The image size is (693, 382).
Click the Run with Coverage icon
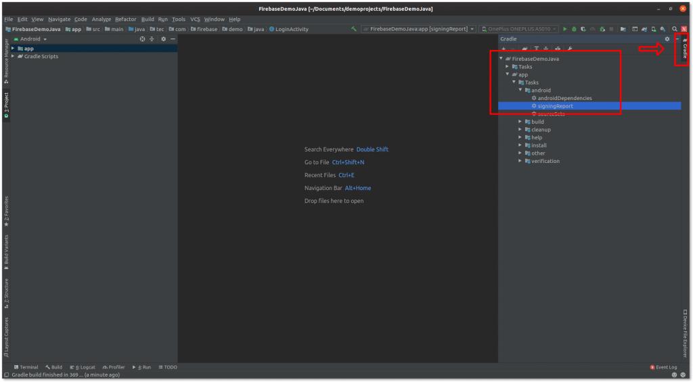click(x=583, y=29)
